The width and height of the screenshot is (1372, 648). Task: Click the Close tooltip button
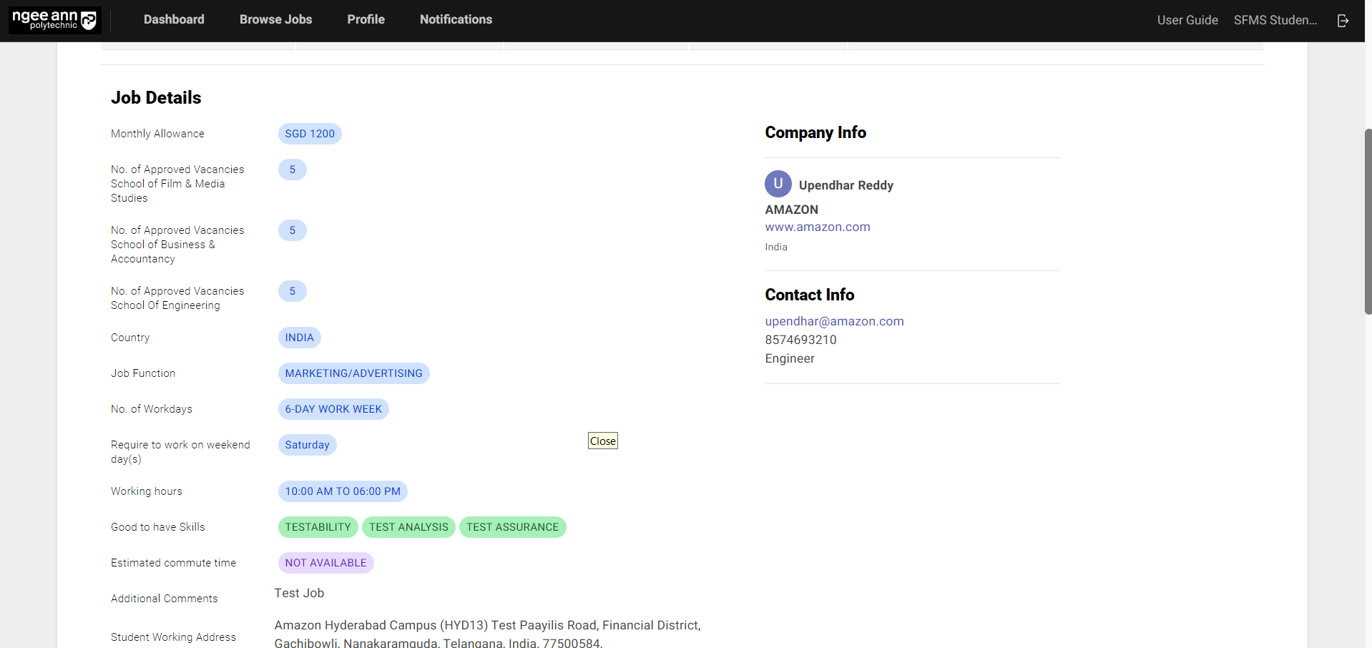[x=602, y=441]
